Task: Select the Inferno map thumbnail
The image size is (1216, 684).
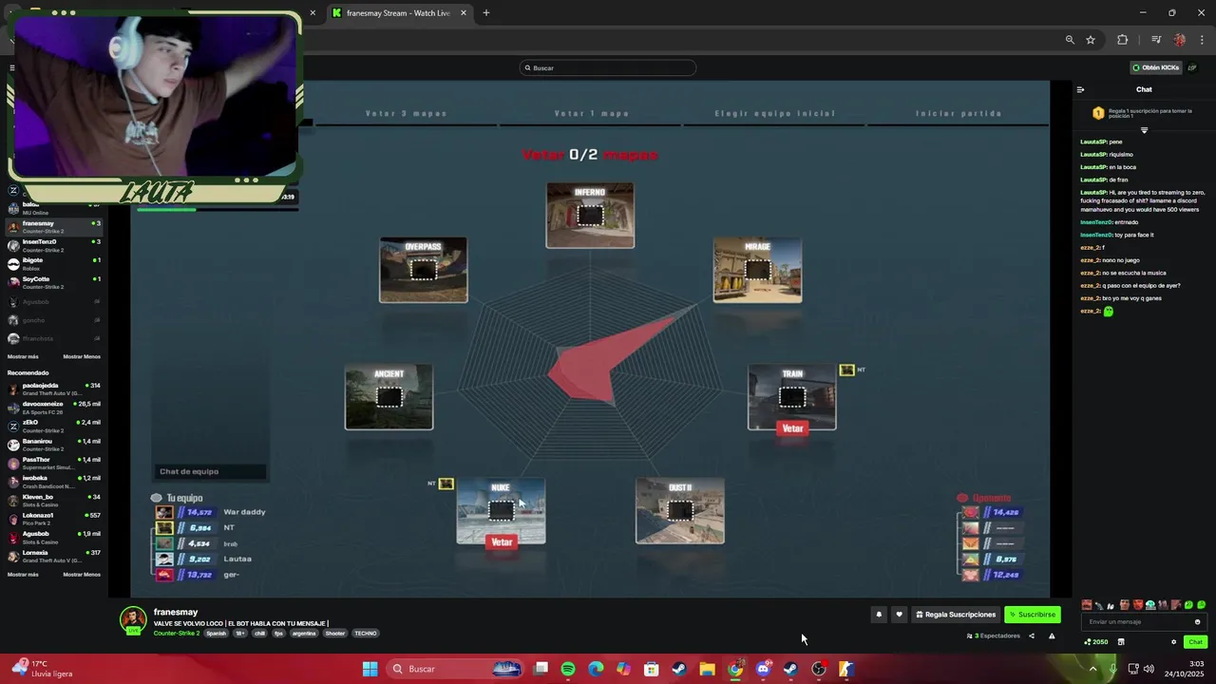Action: click(x=590, y=216)
